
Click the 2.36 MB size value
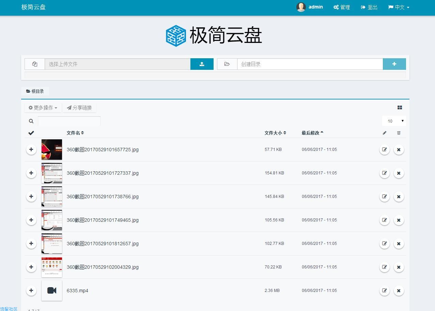coord(272,291)
